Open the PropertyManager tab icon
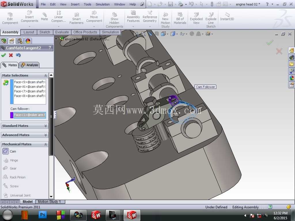Image resolution: width=295 pixels, height=221 pixels. click(x=12, y=41)
